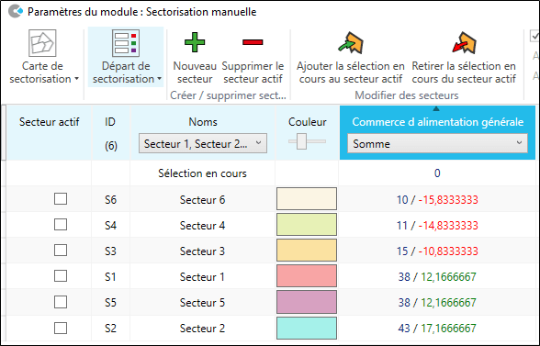Click the ID column header

[x=110, y=122]
